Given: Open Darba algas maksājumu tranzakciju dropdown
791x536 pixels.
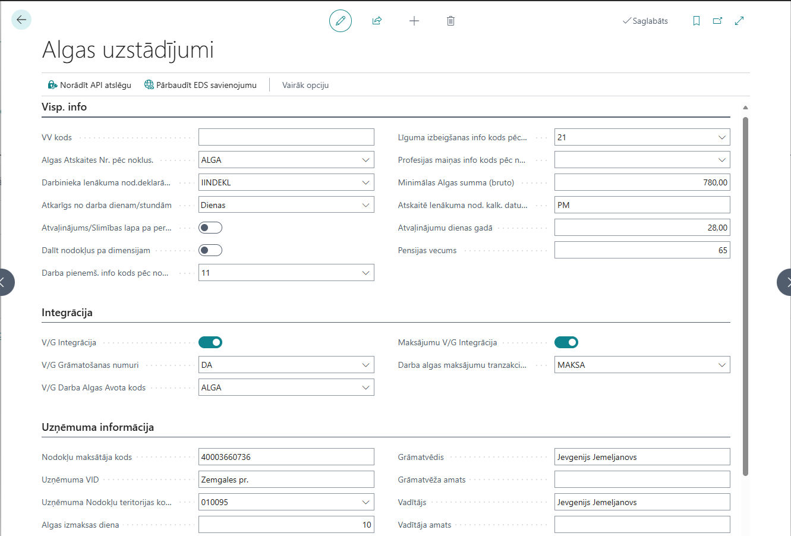Looking at the screenshot, I should click(722, 365).
